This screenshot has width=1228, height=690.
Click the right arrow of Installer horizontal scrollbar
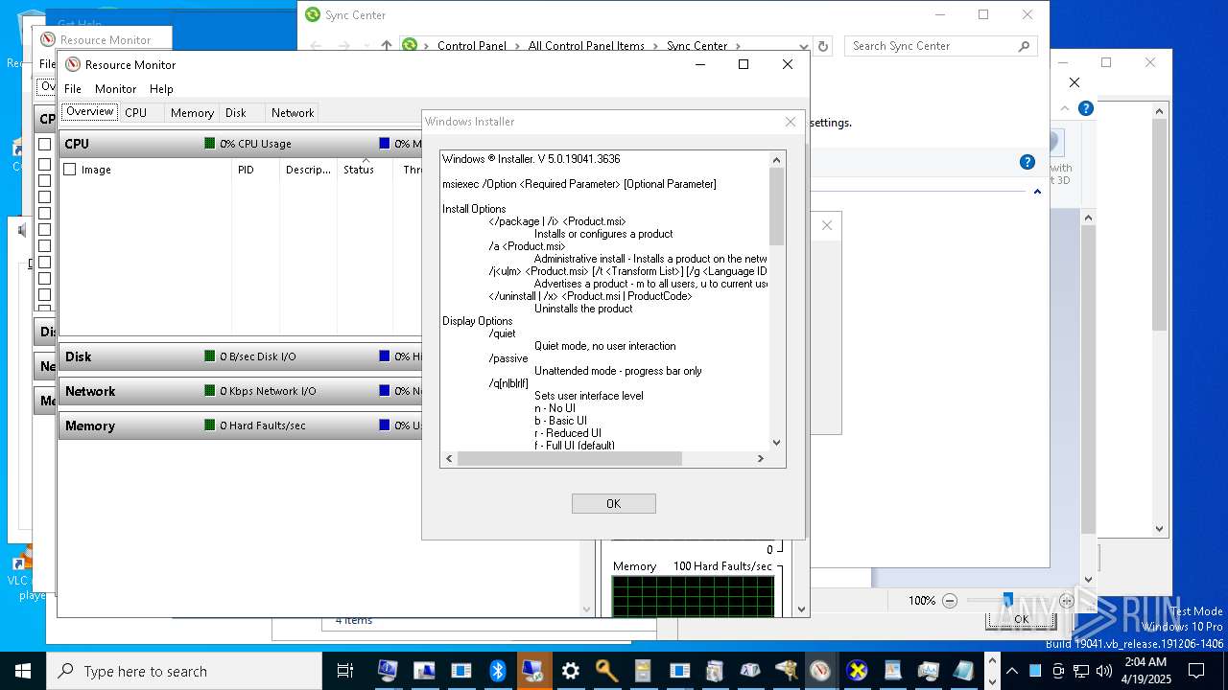[x=761, y=458]
